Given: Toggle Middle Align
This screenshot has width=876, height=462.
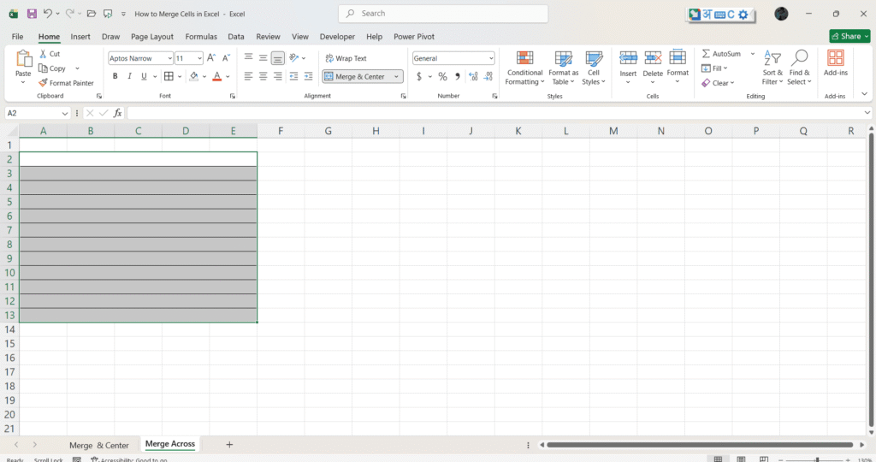Looking at the screenshot, I should tap(263, 57).
